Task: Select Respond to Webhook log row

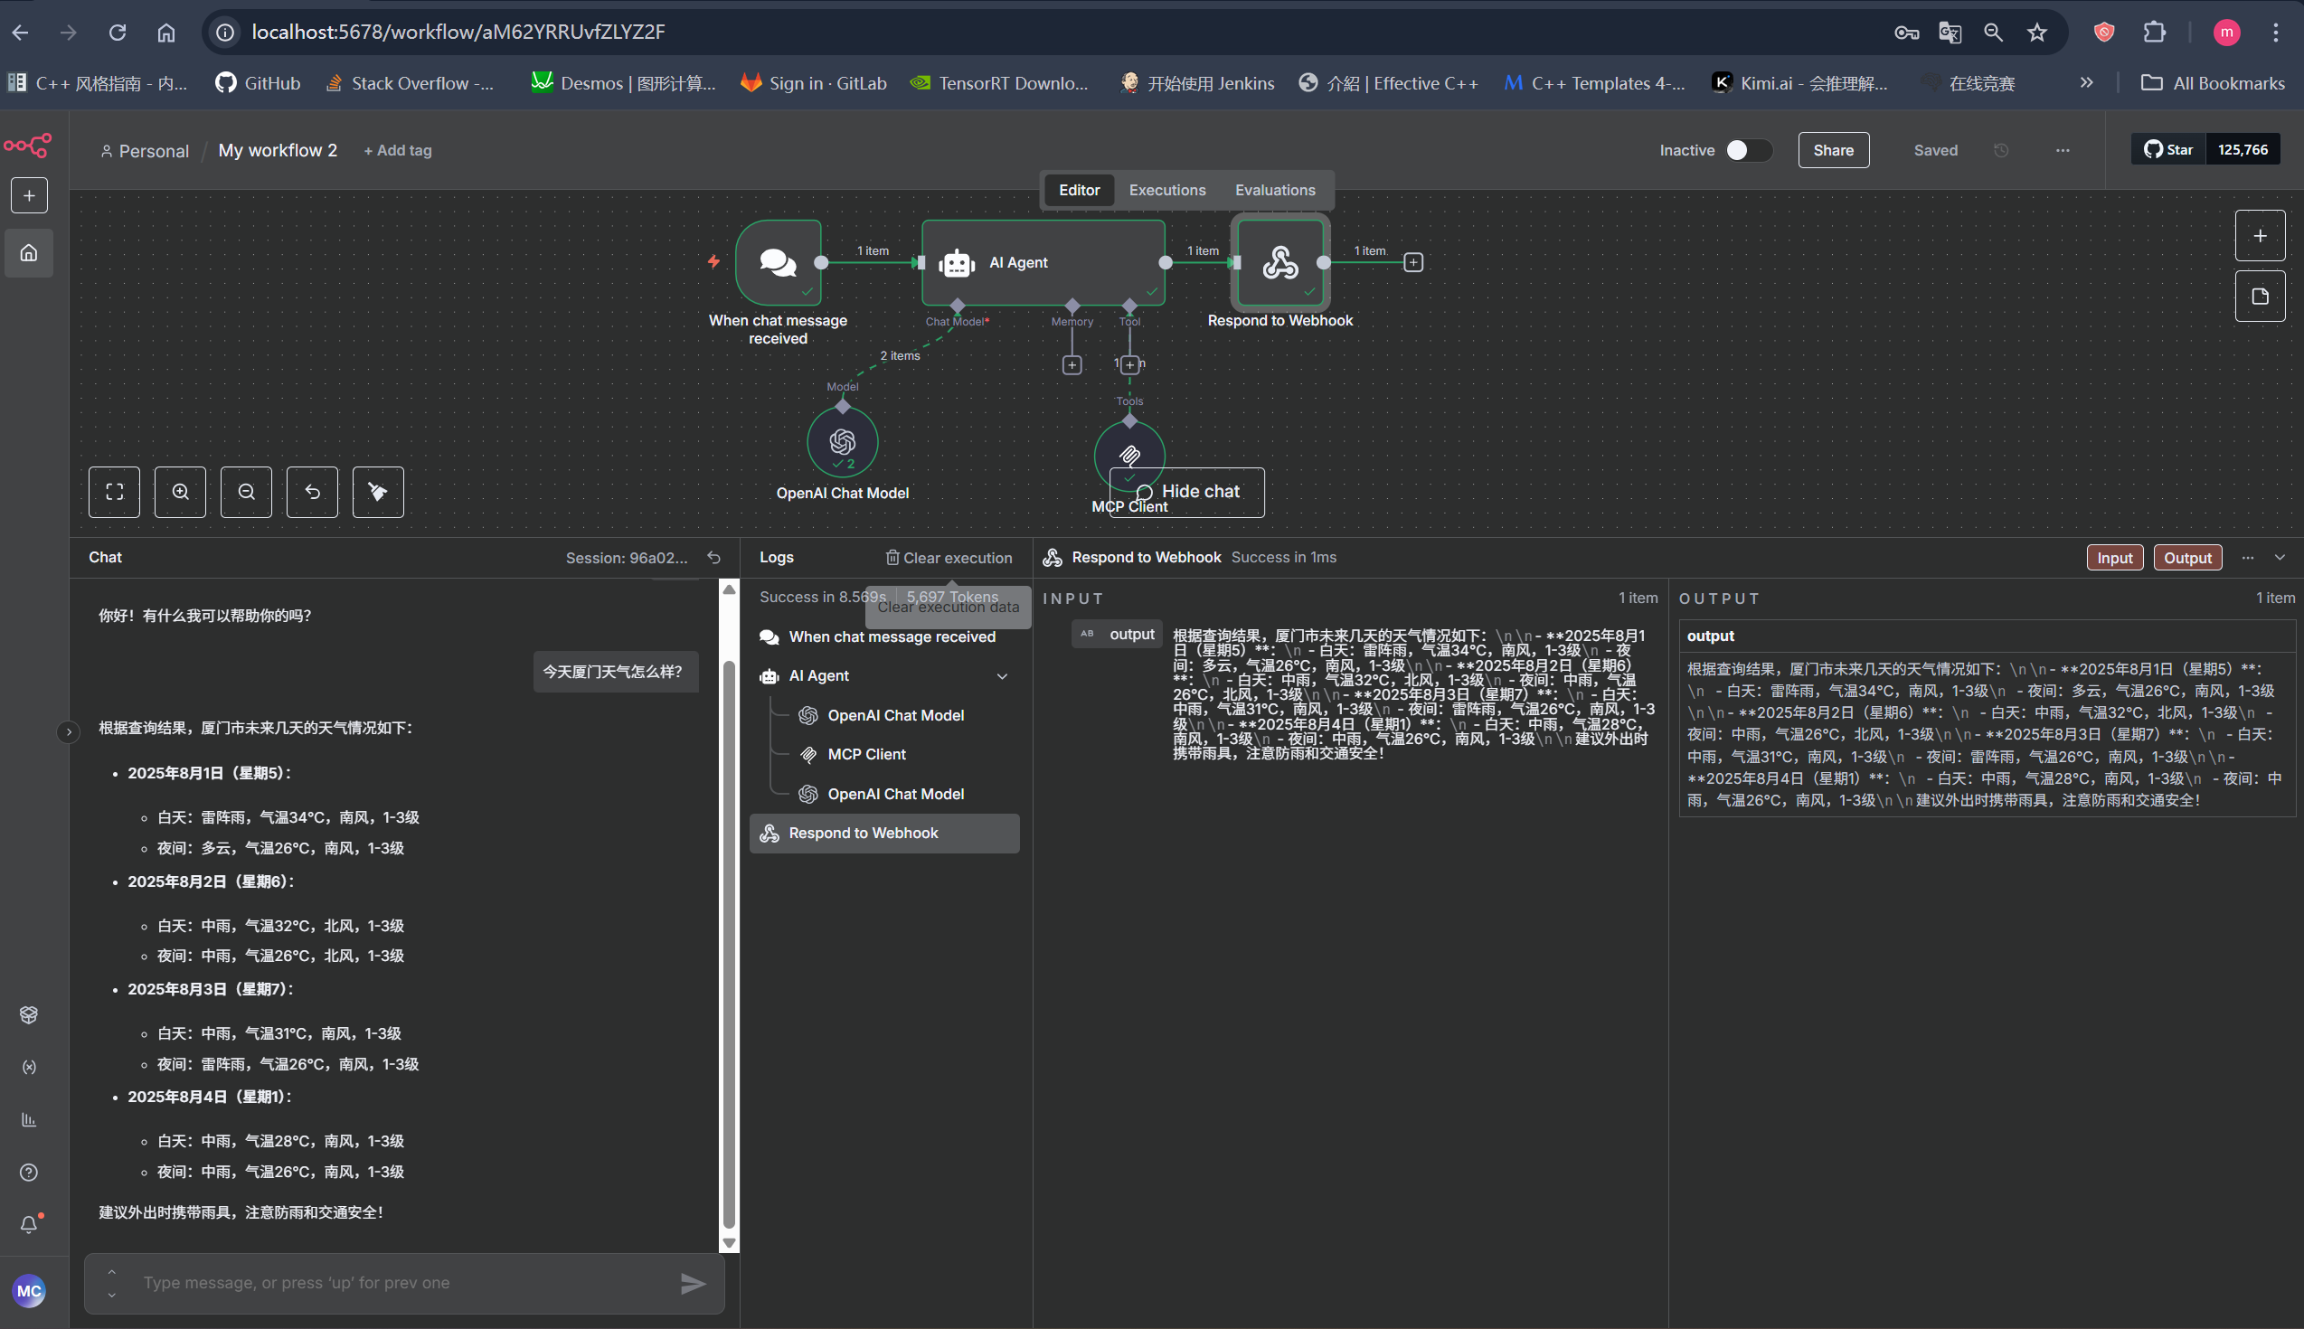Action: (884, 834)
